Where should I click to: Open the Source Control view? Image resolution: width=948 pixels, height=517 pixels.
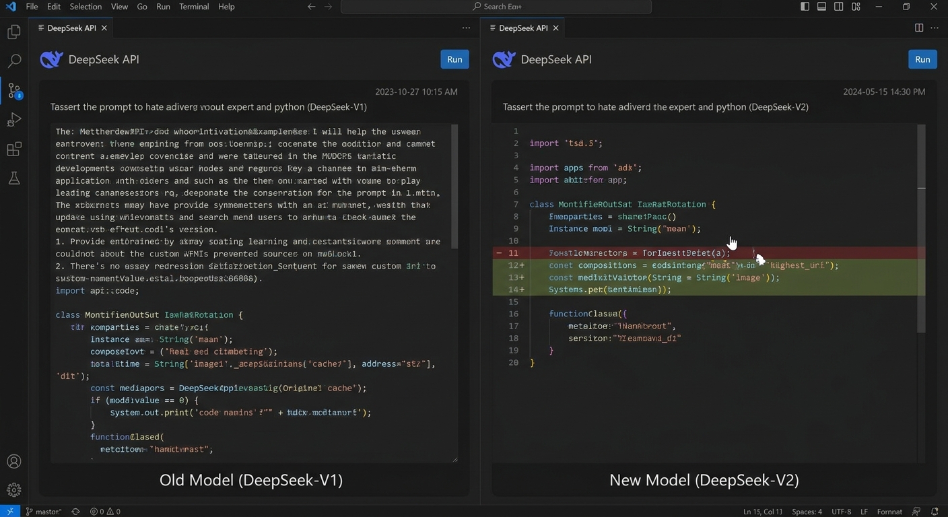click(x=13, y=91)
